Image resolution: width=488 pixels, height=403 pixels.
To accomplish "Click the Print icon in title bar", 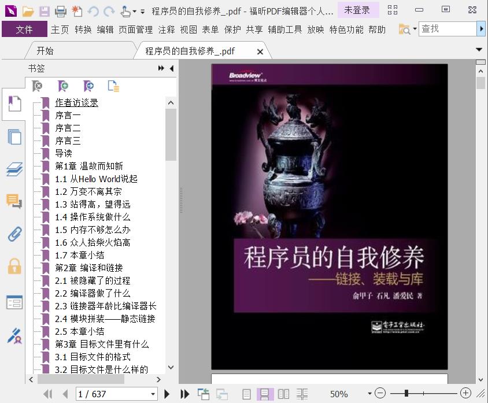I will pos(60,12).
